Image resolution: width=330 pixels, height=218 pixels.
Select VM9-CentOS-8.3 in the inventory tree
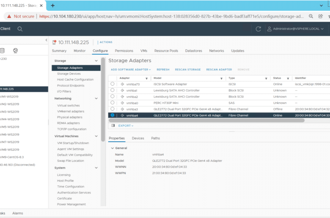(x=12, y=157)
